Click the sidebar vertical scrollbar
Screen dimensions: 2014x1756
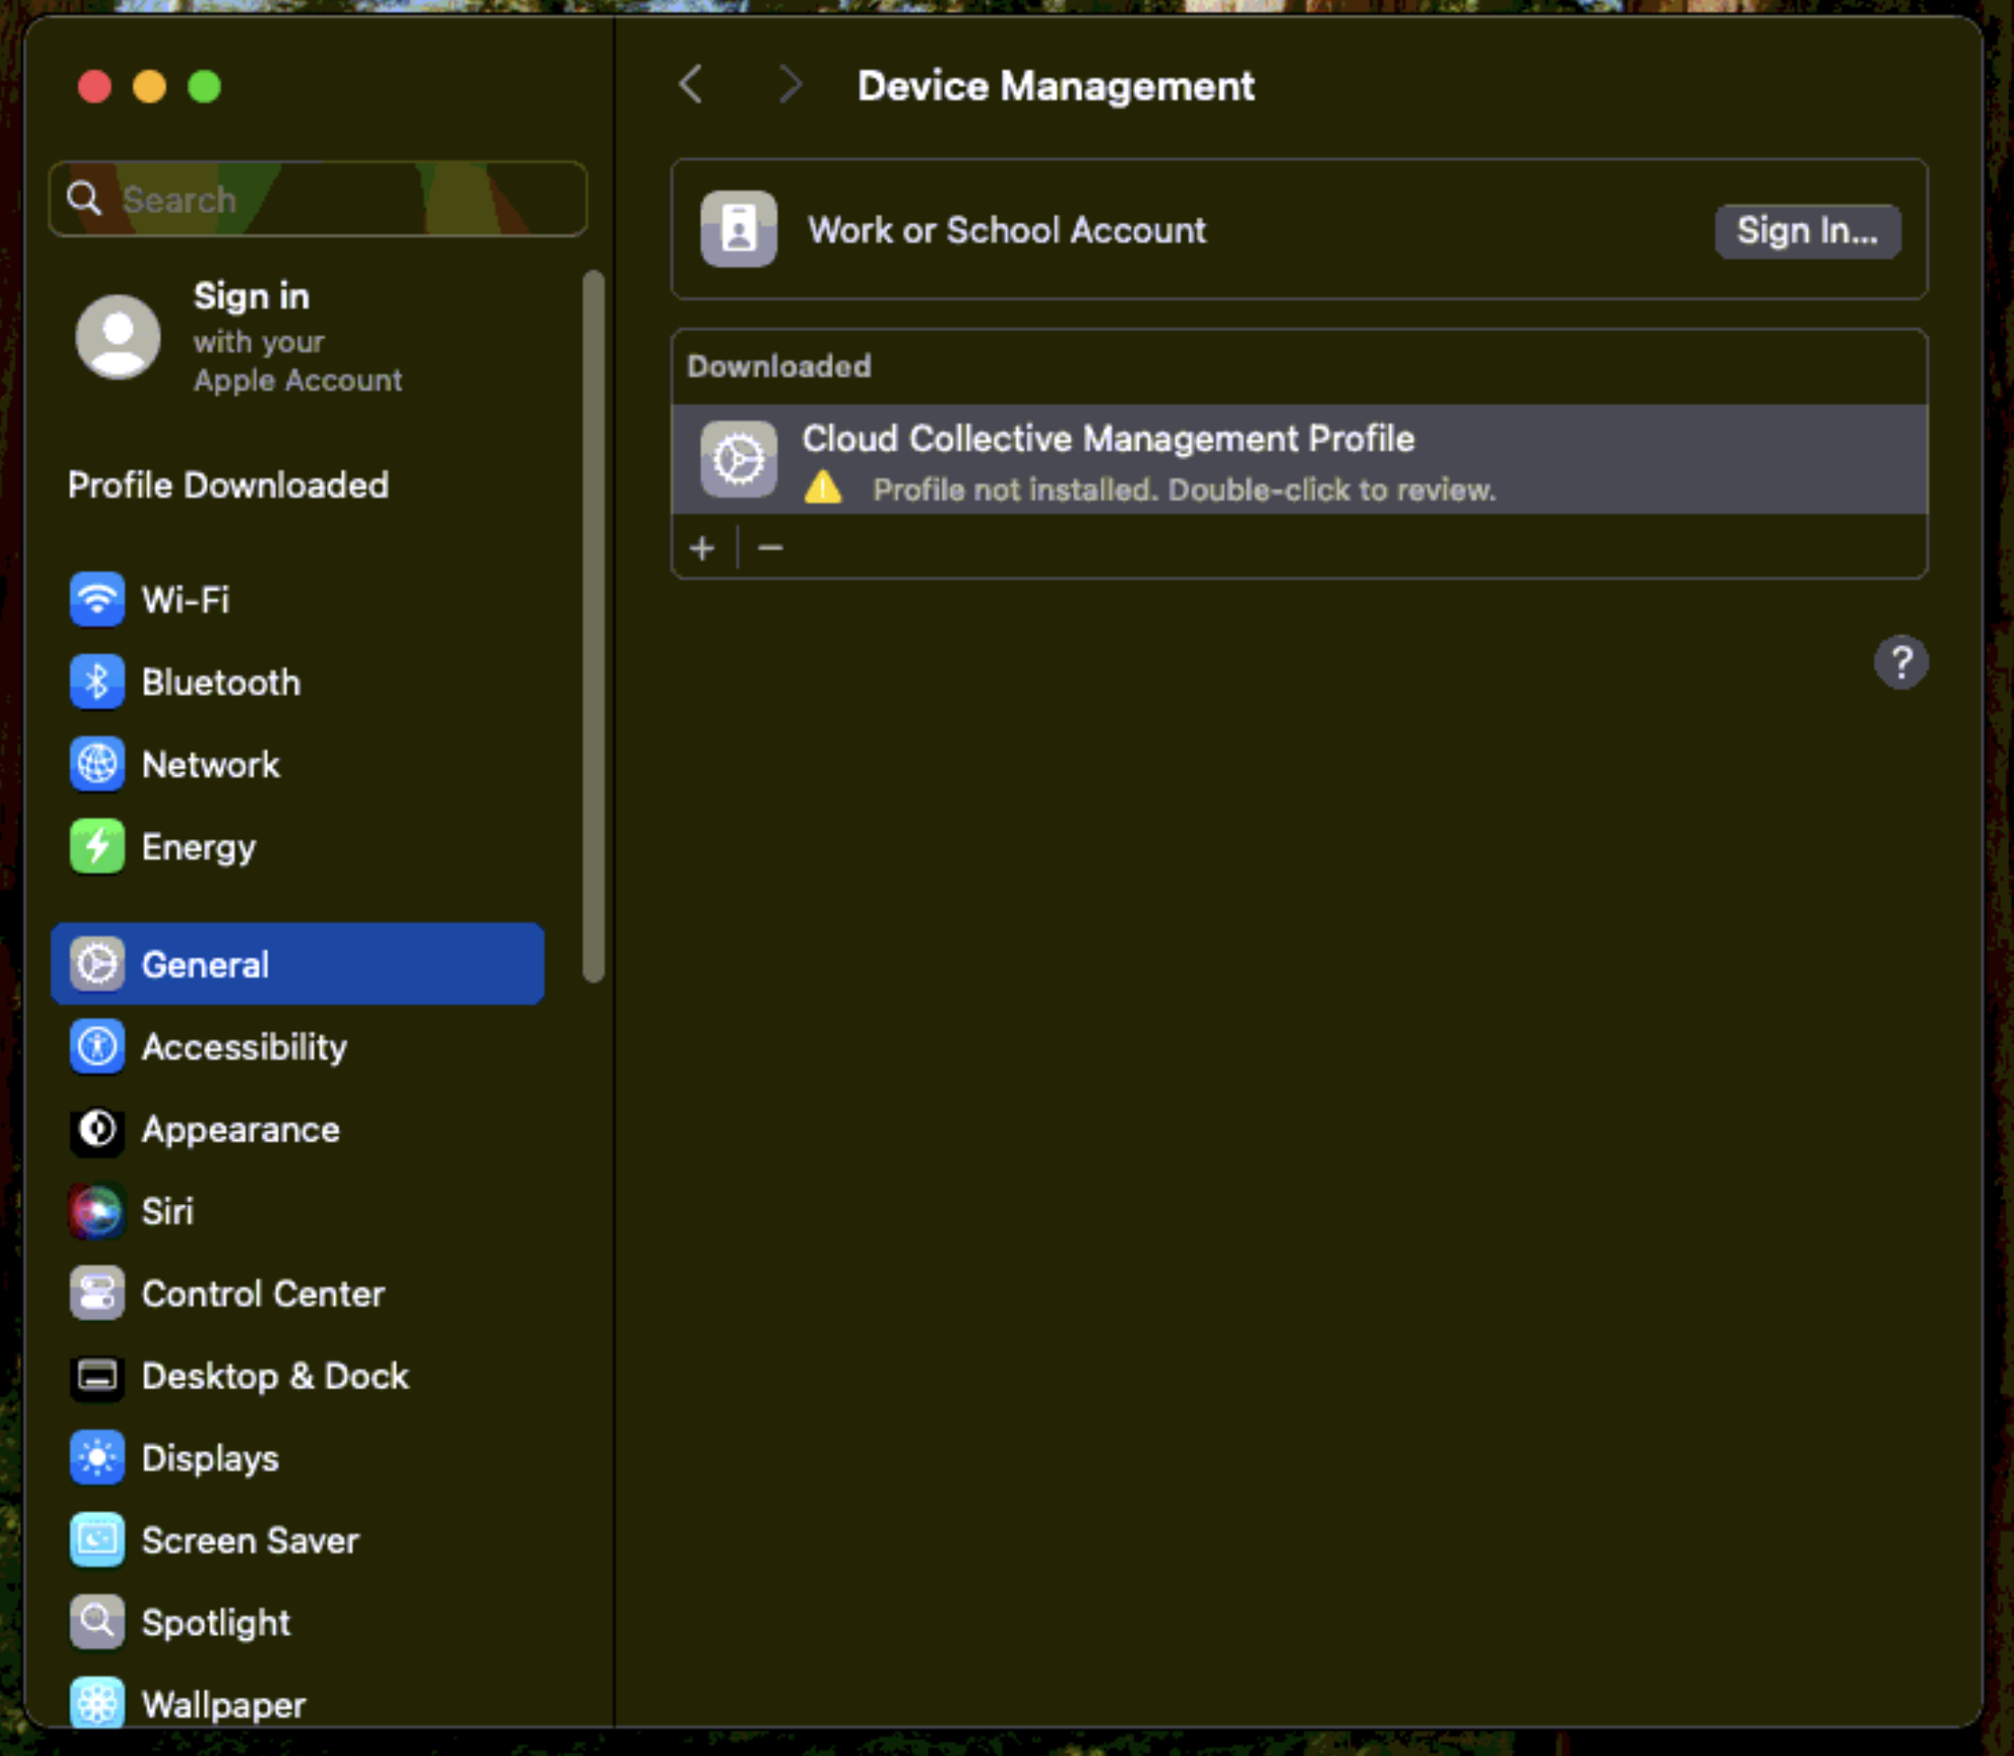pos(593,627)
